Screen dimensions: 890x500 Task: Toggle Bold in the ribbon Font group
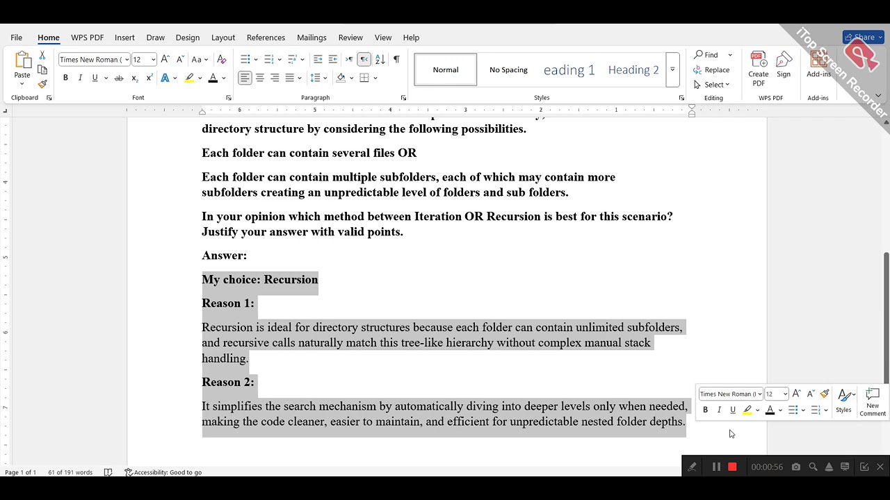tap(65, 78)
